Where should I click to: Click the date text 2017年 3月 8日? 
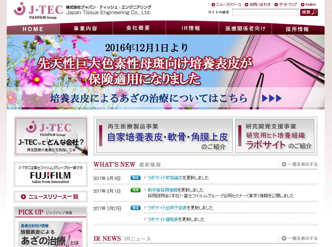(107, 178)
